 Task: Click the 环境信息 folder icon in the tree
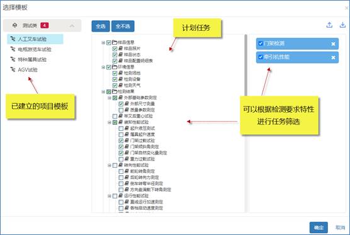[115, 67]
